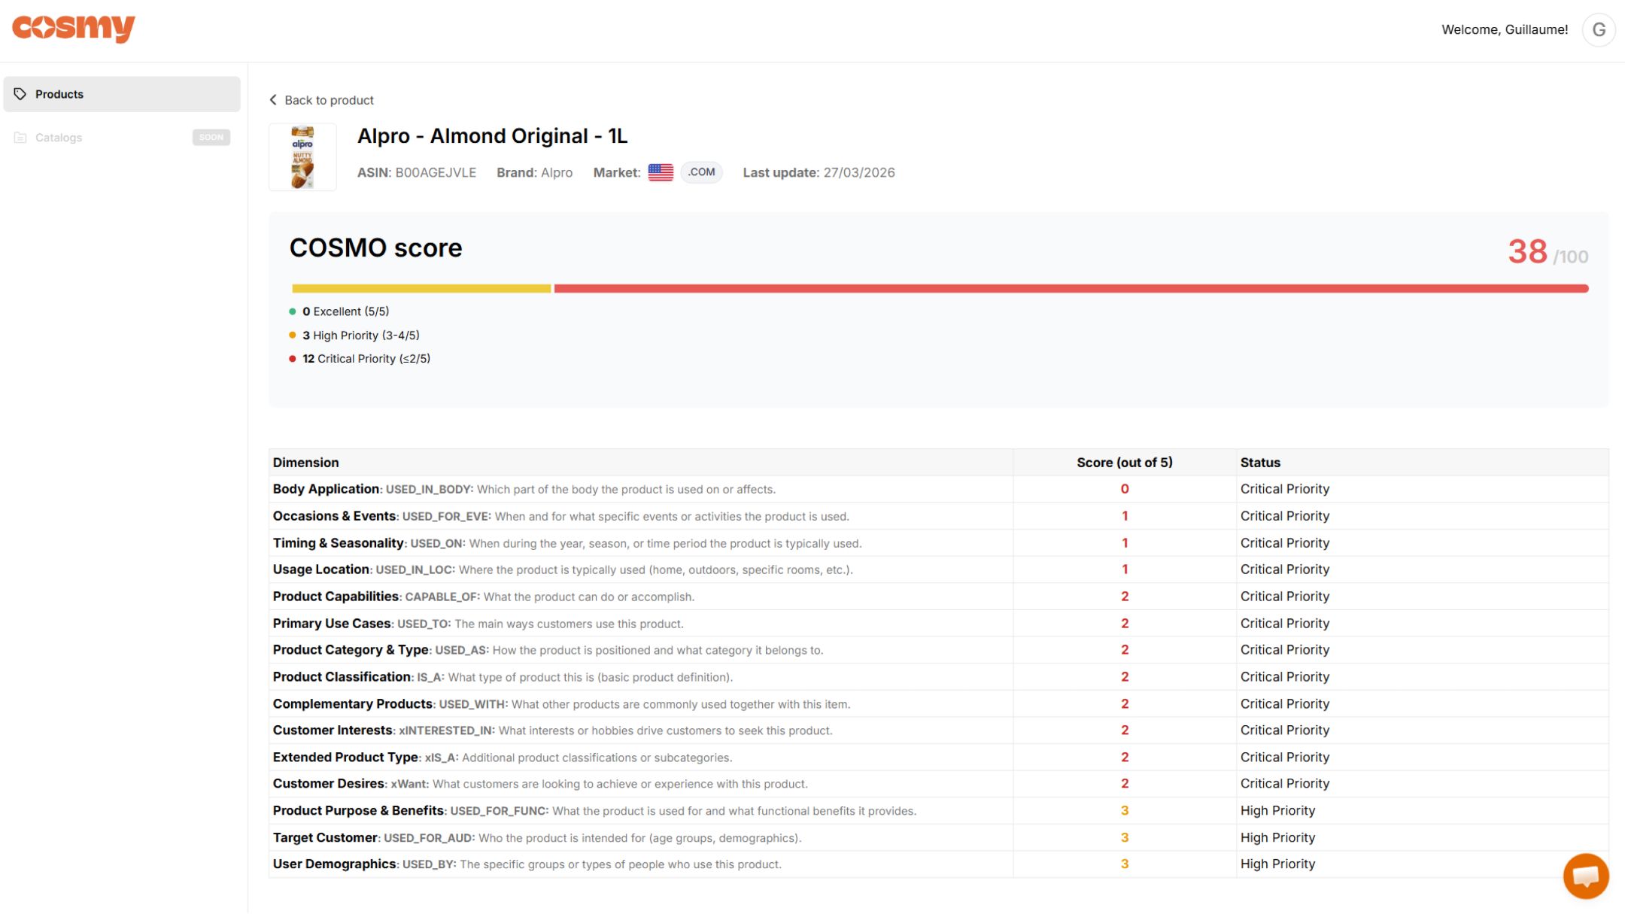Select Critical Priority status for Occasions & Events

[1285, 515]
